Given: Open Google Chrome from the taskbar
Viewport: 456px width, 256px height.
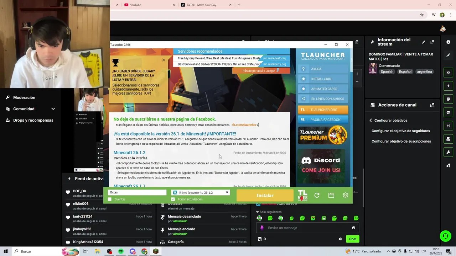Looking at the screenshot, I should tap(144, 251).
